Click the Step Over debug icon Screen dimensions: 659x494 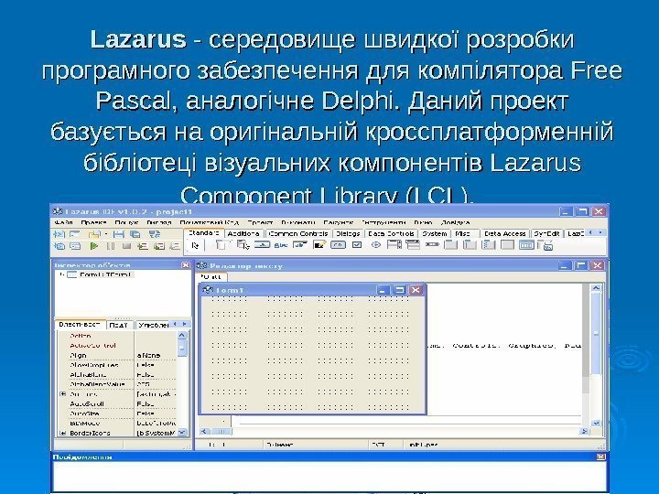(x=159, y=246)
